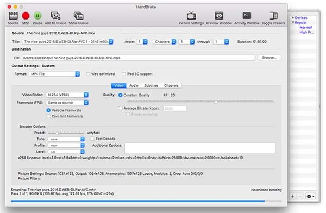Switch to the Audio tab
The image size is (326, 213).
(x=134, y=85)
